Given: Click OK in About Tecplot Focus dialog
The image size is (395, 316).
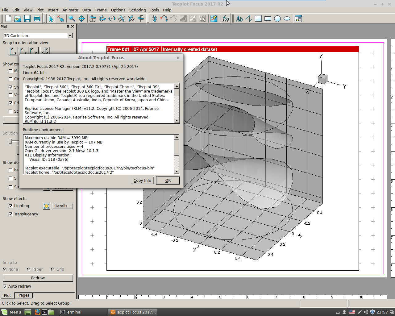Looking at the screenshot, I should tap(168, 181).
